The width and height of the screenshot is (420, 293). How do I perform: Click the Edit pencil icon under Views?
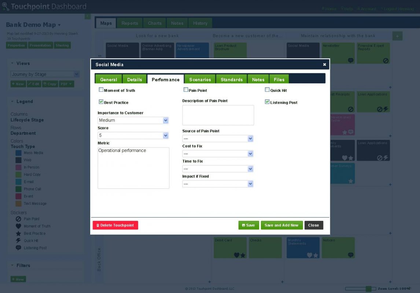[x=35, y=84]
